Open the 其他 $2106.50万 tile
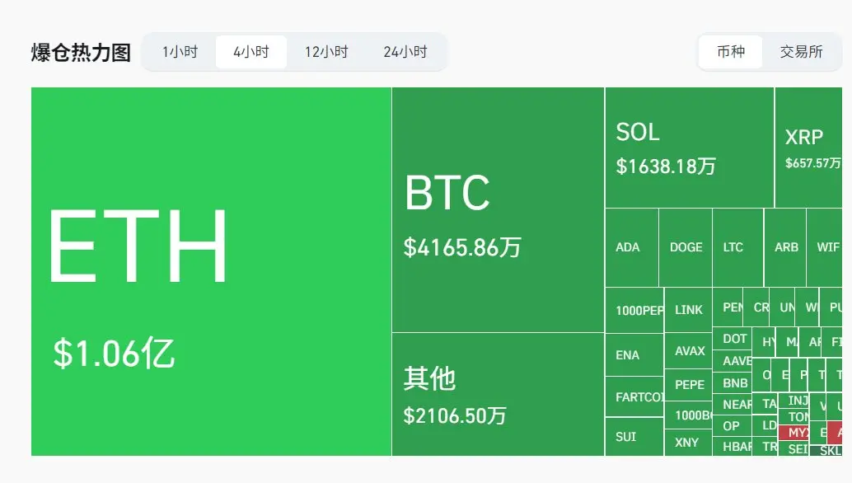This screenshot has height=483, width=852. (x=498, y=395)
